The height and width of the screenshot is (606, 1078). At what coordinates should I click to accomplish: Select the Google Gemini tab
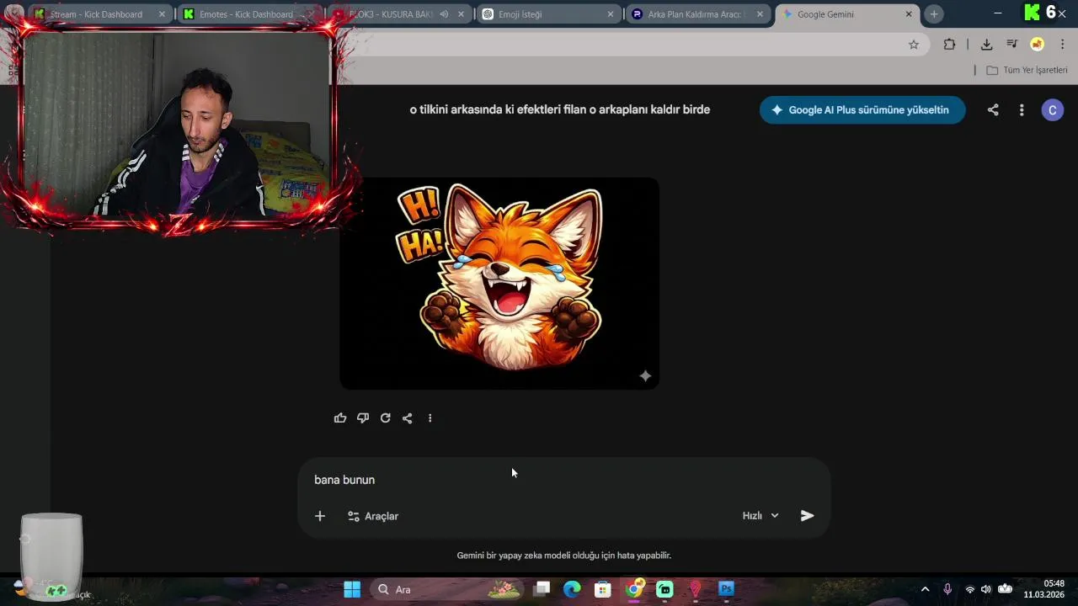point(846,14)
